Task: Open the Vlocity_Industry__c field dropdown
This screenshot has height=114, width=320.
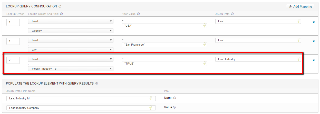Action: coord(71,69)
